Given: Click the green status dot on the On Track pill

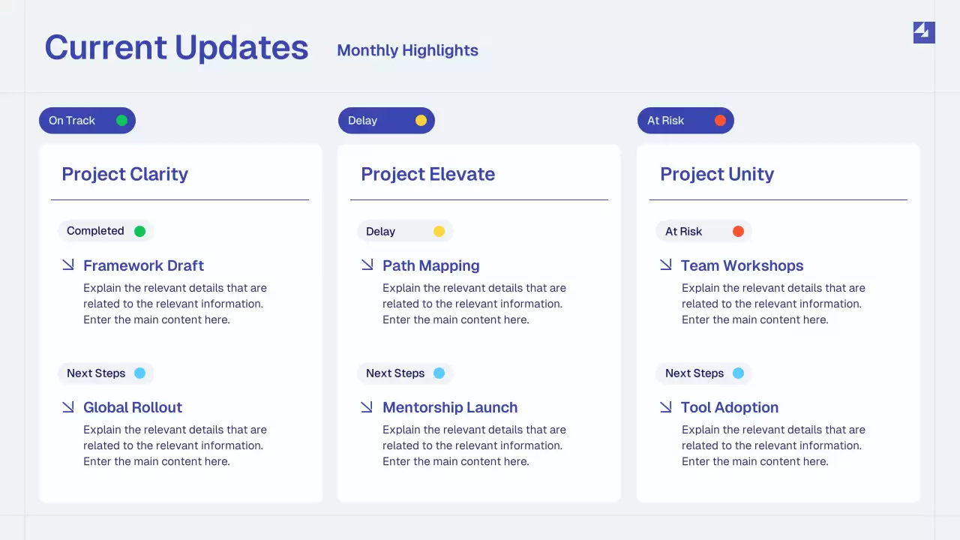Looking at the screenshot, I should (121, 120).
